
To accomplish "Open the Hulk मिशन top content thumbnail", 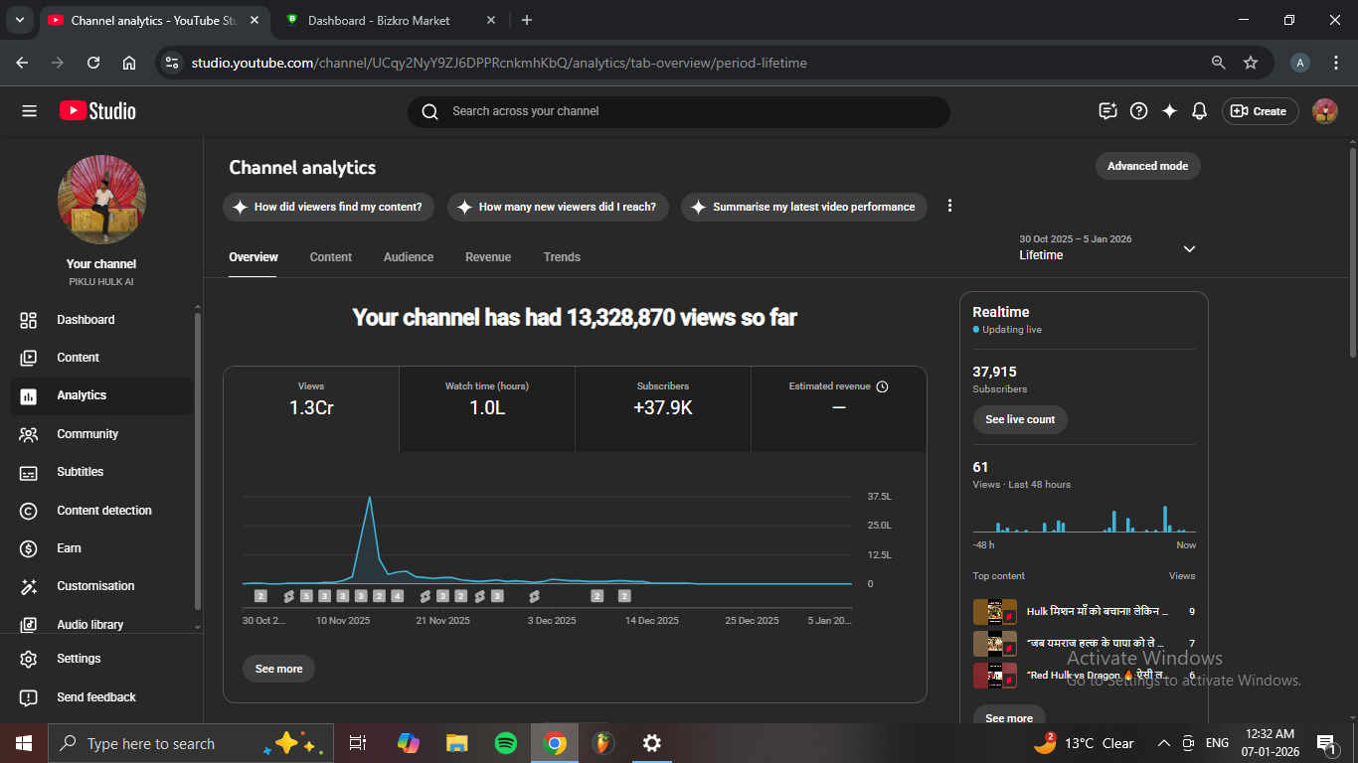I will tap(994, 612).
